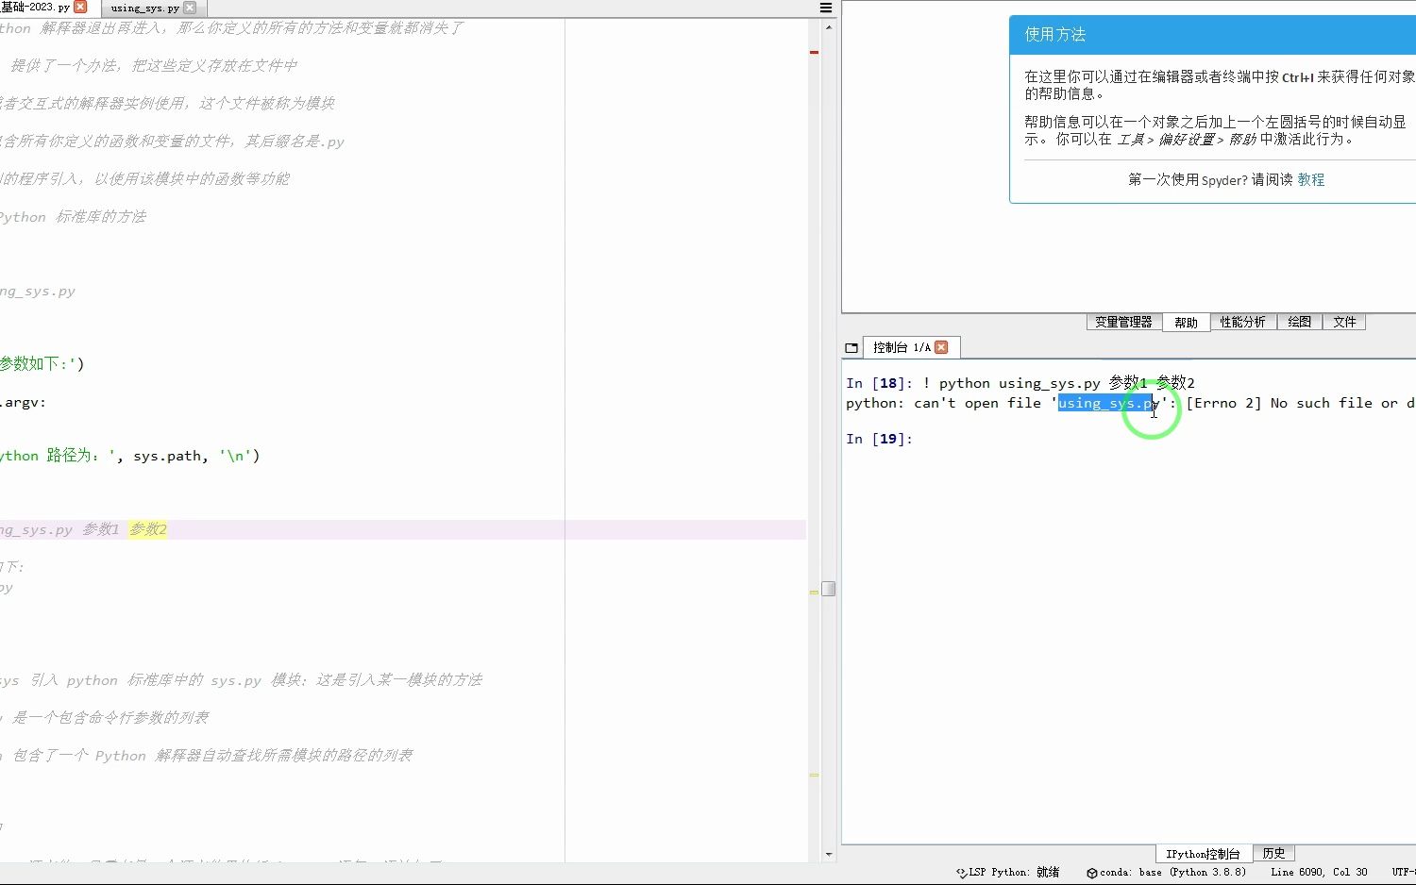The height and width of the screenshot is (885, 1416).
Task: Click the LSP Python: 就绪 status text
Action: 1014,872
